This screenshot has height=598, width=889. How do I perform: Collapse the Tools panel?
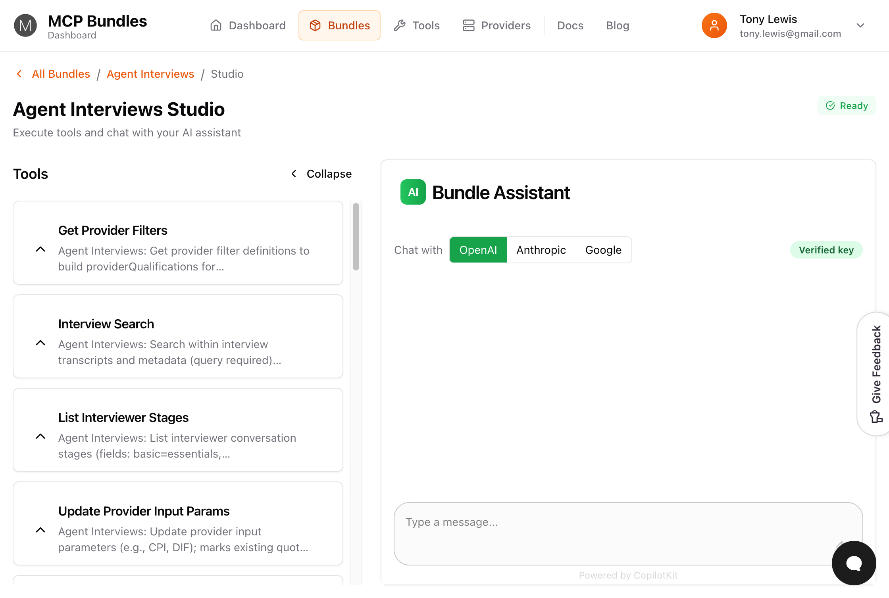(321, 174)
